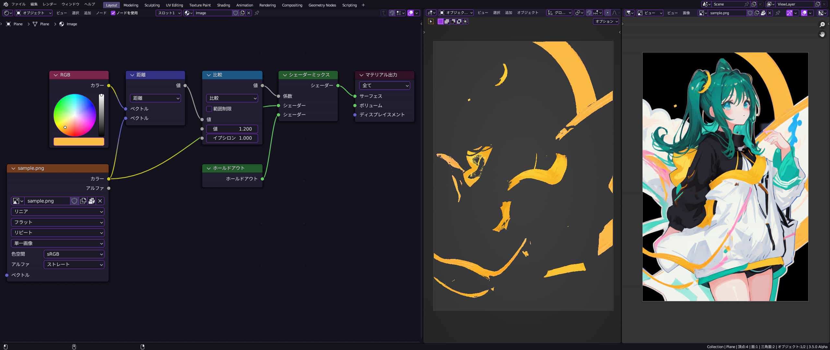Pin the node tree in shader editor header
Image resolution: width=830 pixels, height=350 pixels.
[x=257, y=13]
